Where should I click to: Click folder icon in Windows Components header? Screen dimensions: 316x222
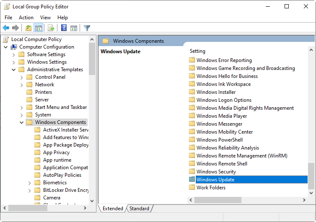pos(106,41)
